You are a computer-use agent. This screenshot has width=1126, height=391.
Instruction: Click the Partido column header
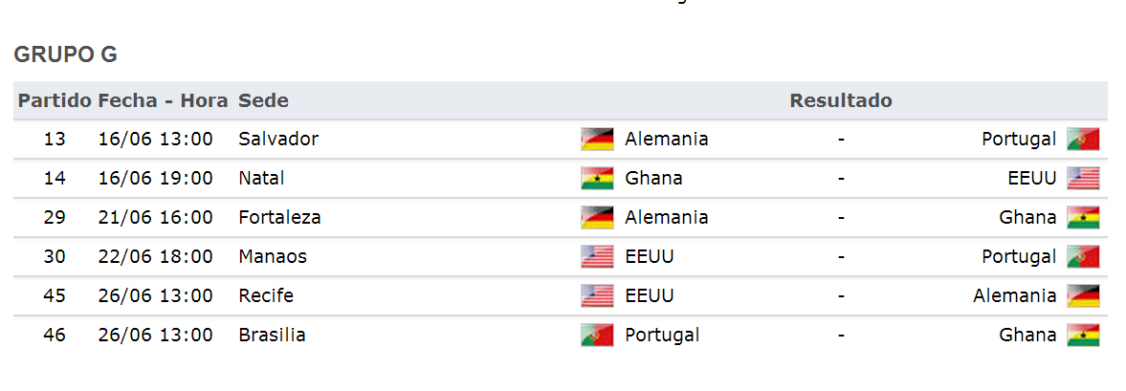[x=55, y=100]
